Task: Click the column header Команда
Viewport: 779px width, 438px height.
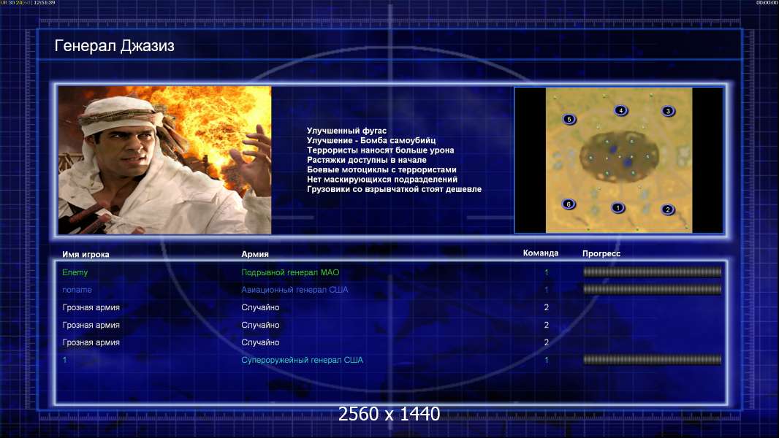Action: pos(541,253)
